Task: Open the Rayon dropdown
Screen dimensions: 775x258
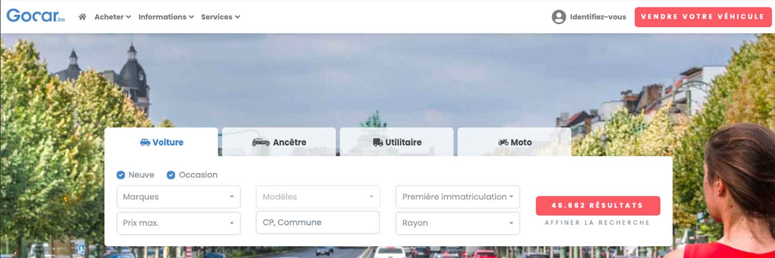Action: pyautogui.click(x=458, y=223)
